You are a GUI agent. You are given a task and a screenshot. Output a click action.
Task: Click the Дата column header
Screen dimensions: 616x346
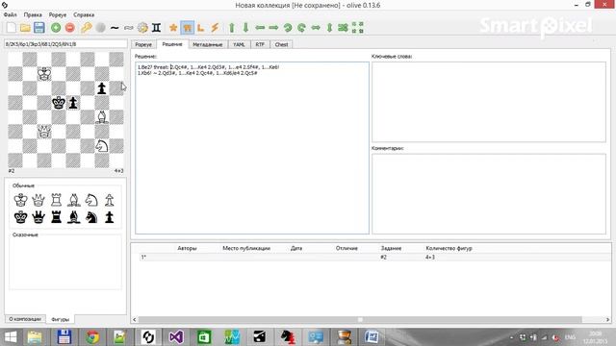(296, 248)
